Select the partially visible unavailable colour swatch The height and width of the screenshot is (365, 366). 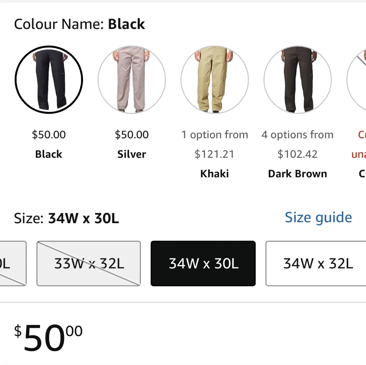click(x=356, y=80)
